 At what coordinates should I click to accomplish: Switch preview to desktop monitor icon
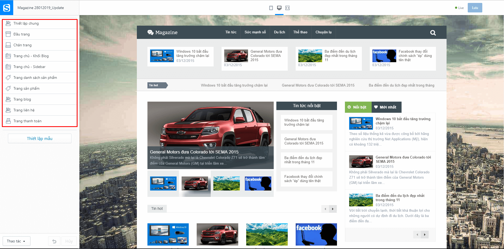click(279, 8)
